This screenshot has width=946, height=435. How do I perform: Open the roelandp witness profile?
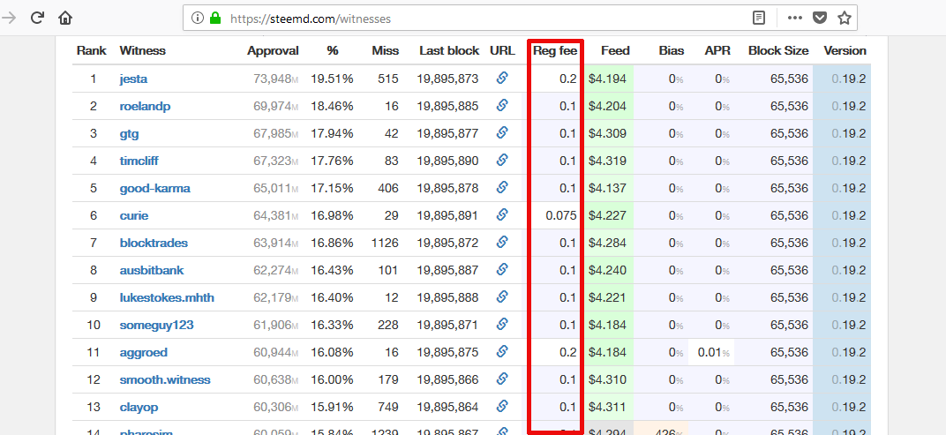click(145, 106)
